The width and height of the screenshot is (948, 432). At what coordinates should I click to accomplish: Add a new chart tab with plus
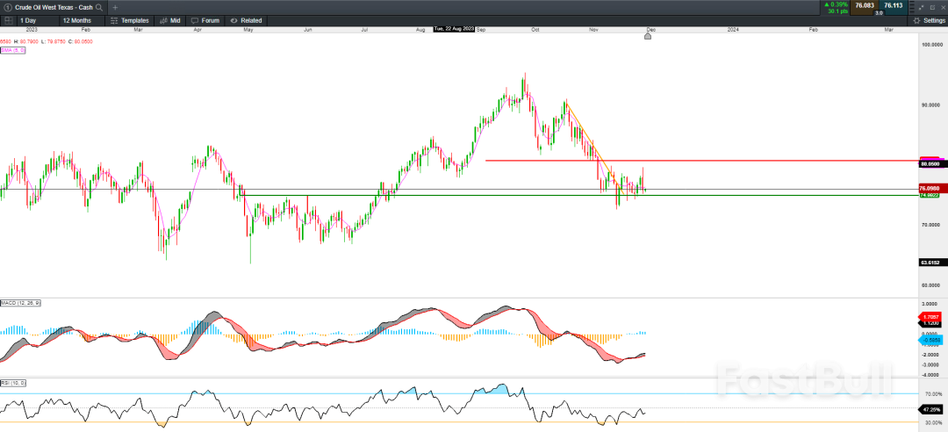(115, 7)
